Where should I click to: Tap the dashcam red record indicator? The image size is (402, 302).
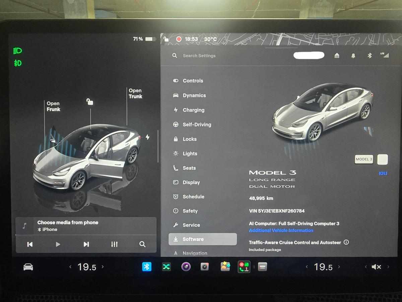tap(179, 39)
